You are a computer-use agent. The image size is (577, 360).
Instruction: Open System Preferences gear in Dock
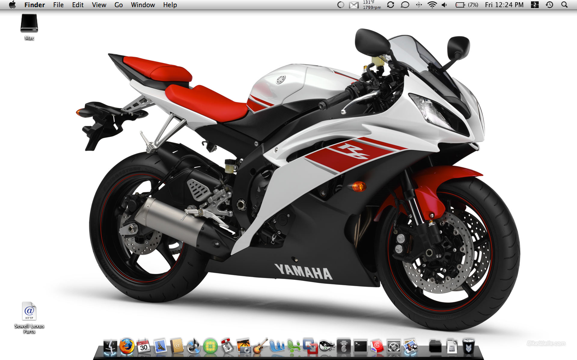394,346
